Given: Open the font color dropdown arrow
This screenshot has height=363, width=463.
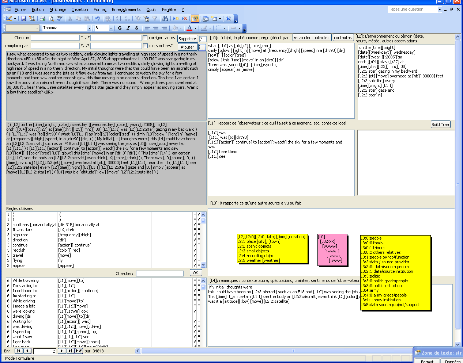Looking at the screenshot, I should click(x=195, y=28).
